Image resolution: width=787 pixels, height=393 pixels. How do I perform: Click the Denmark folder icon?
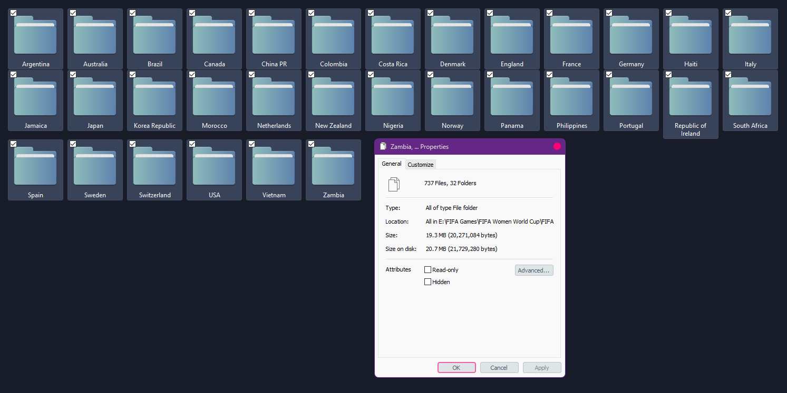[452, 35]
